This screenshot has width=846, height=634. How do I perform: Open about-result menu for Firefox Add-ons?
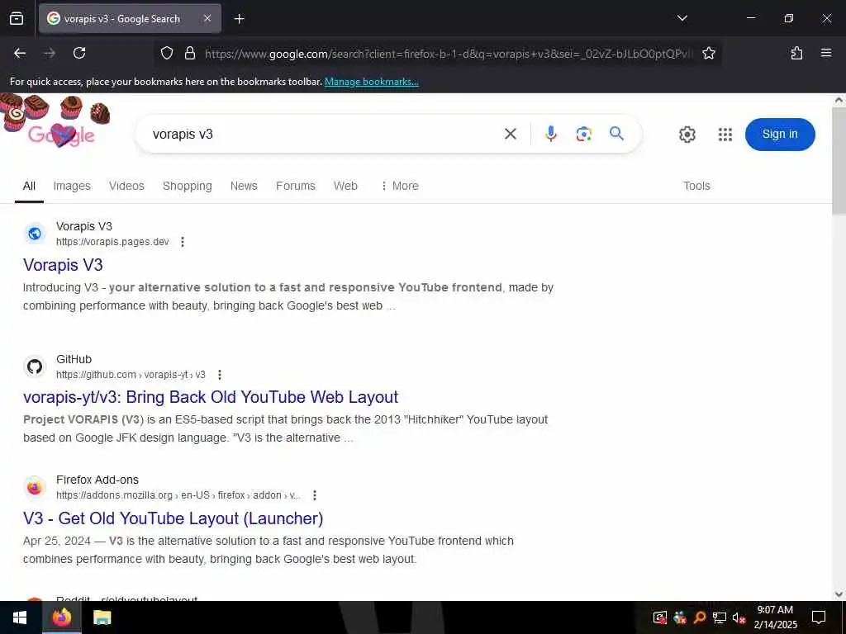pyautogui.click(x=315, y=495)
